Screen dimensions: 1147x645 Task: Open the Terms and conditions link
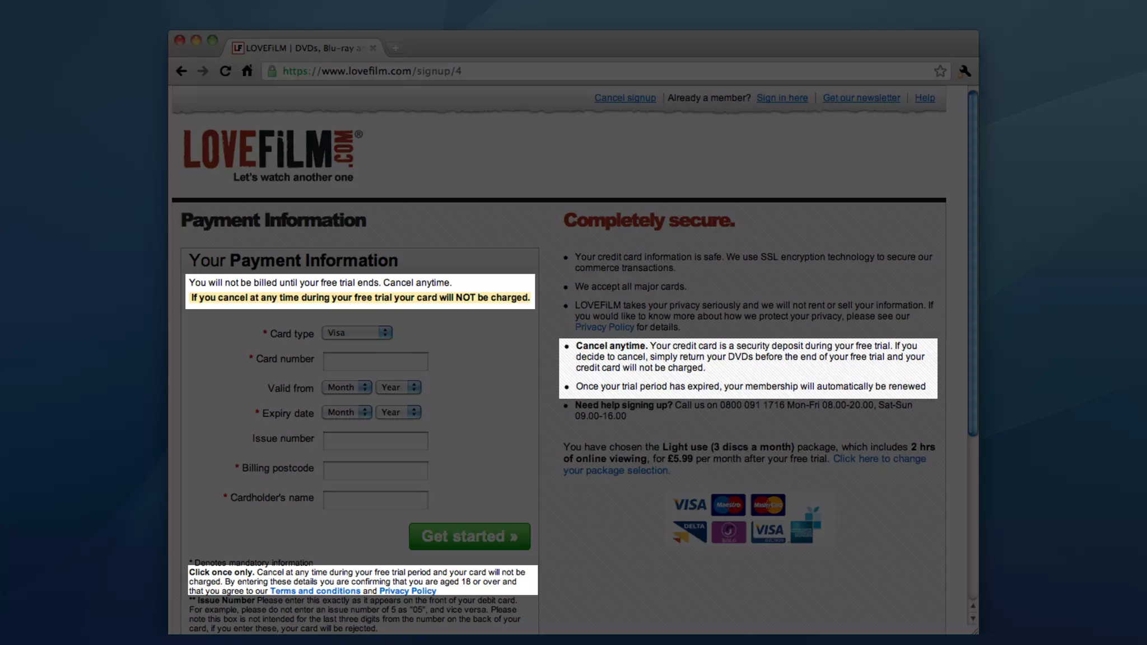[315, 591]
